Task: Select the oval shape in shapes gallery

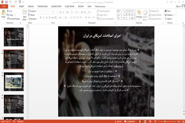Action: (x=129, y=11)
